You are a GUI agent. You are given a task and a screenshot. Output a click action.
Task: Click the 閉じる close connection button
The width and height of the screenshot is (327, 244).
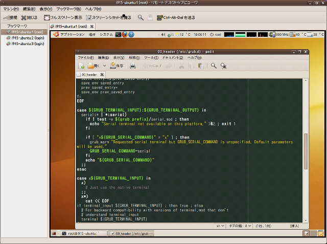[x=29, y=17]
